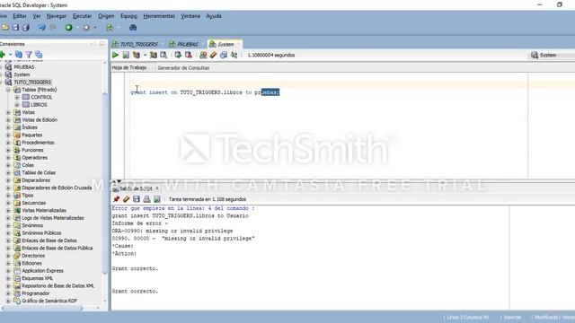Viewport: 575px width, 323px height.
Task: Select the Hoja de Trabajo tab
Action: click(129, 68)
